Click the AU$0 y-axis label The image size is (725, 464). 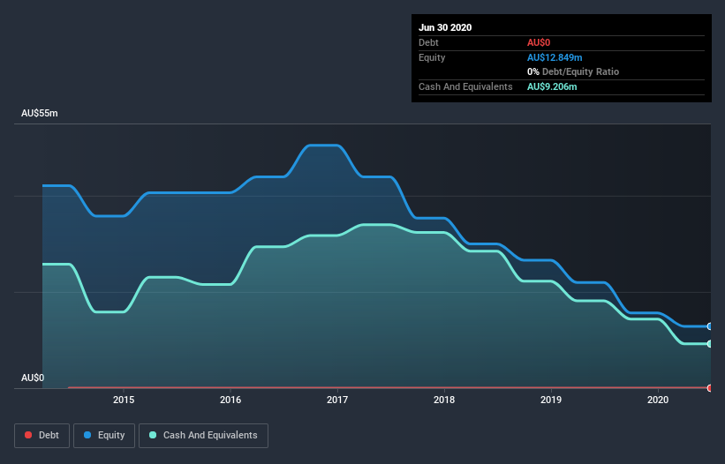[x=33, y=378]
